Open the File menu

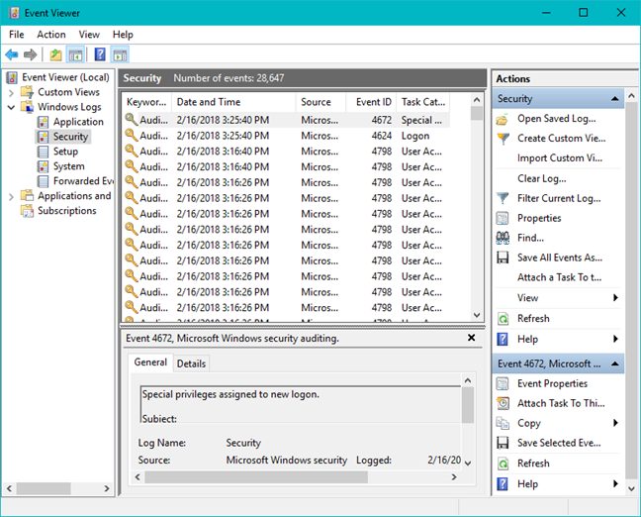[x=17, y=35]
